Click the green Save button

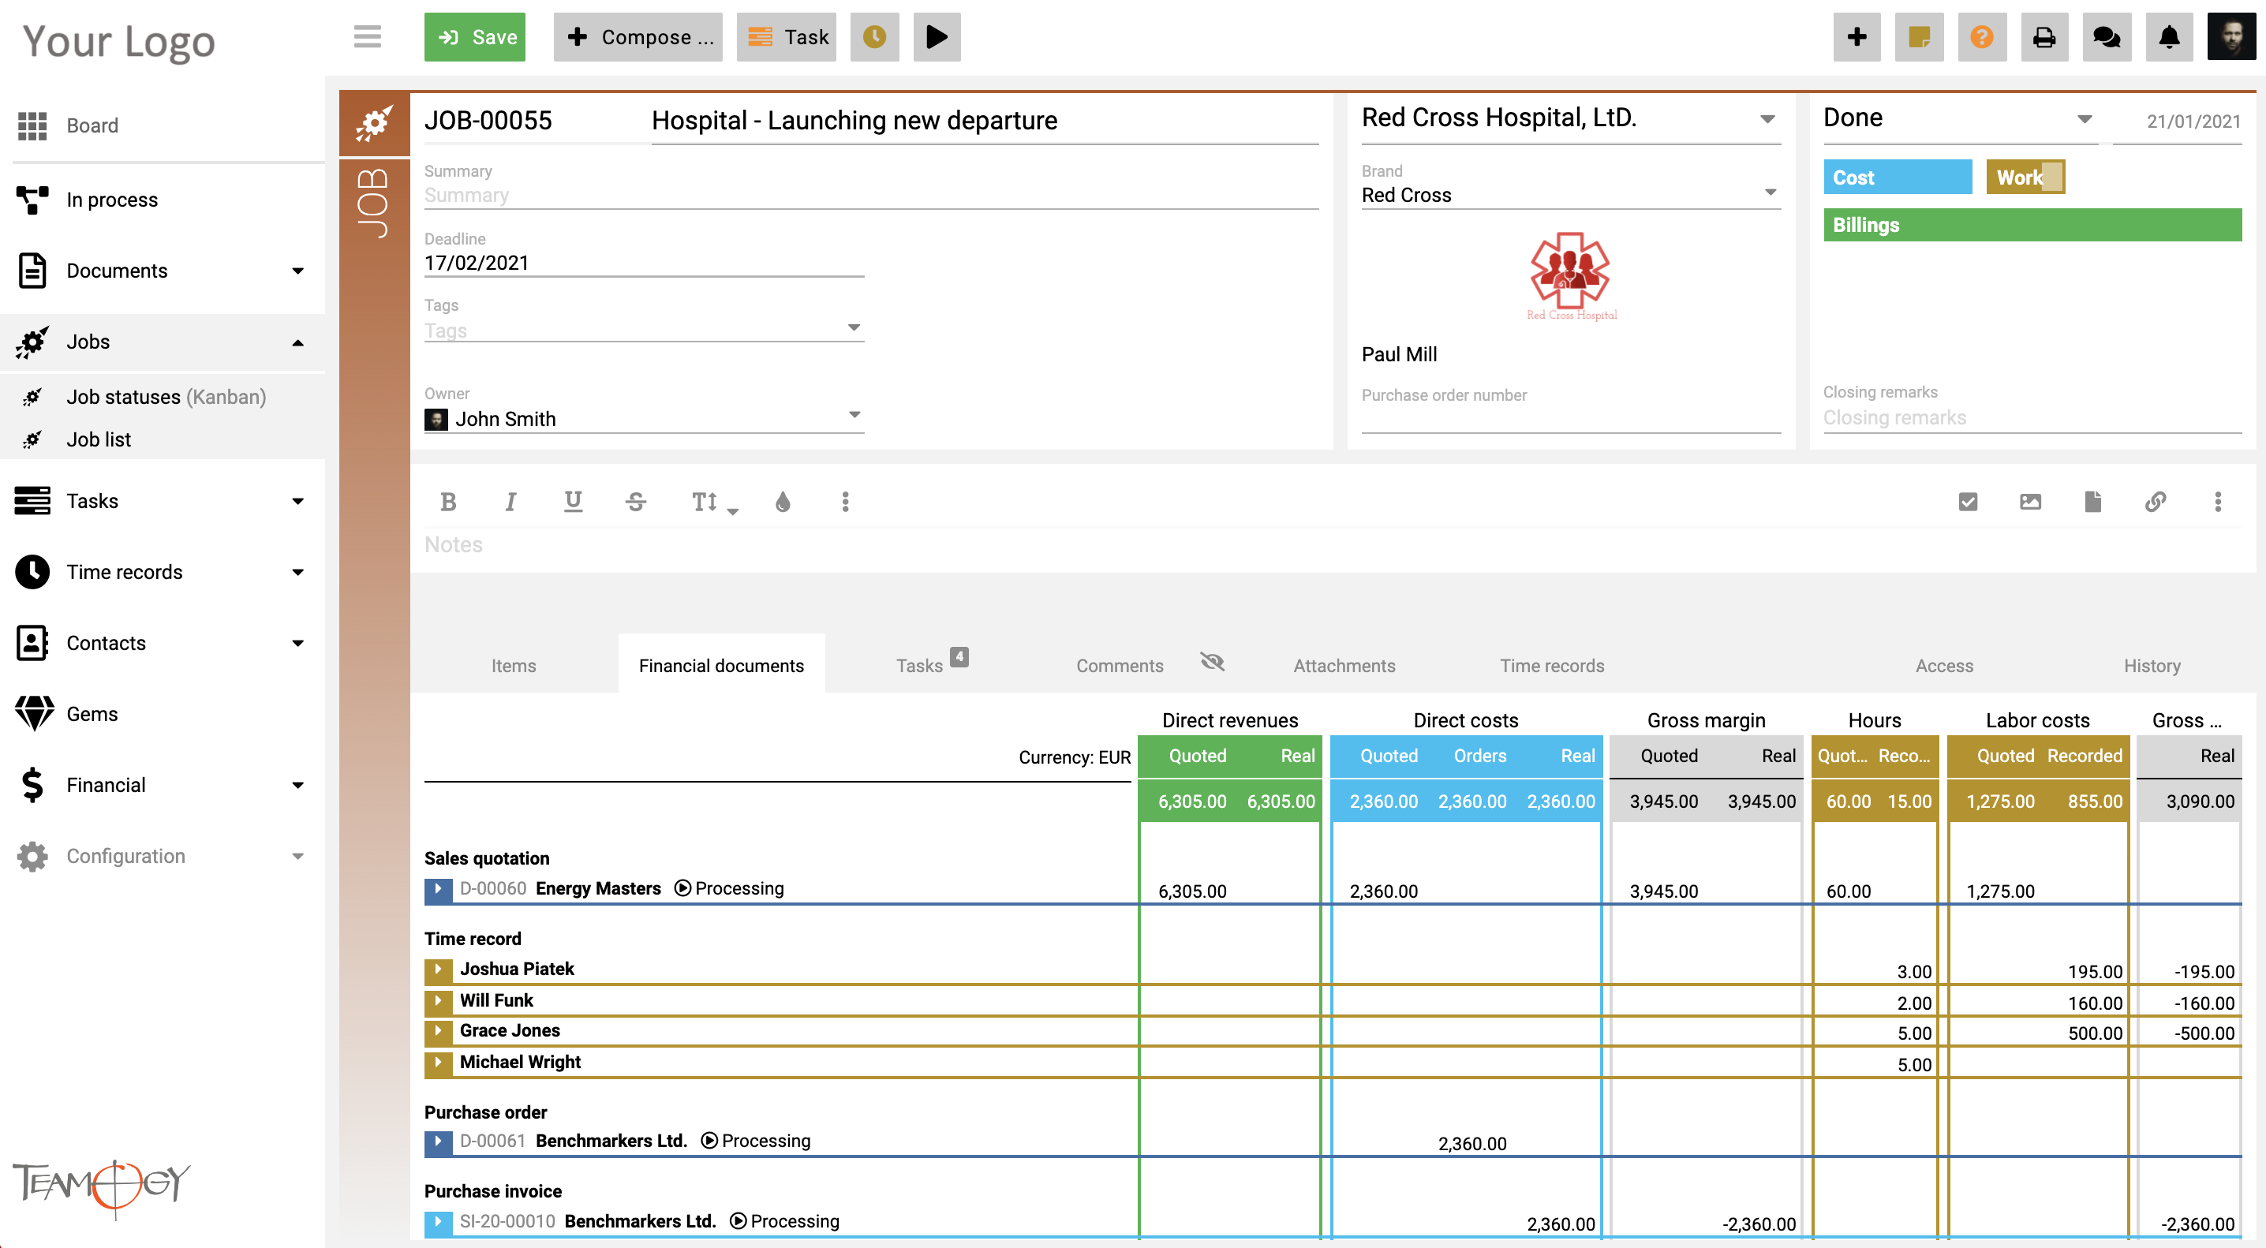click(x=474, y=37)
